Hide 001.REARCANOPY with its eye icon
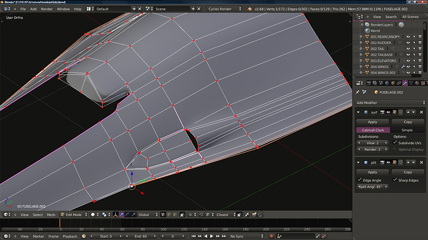 pos(408,36)
